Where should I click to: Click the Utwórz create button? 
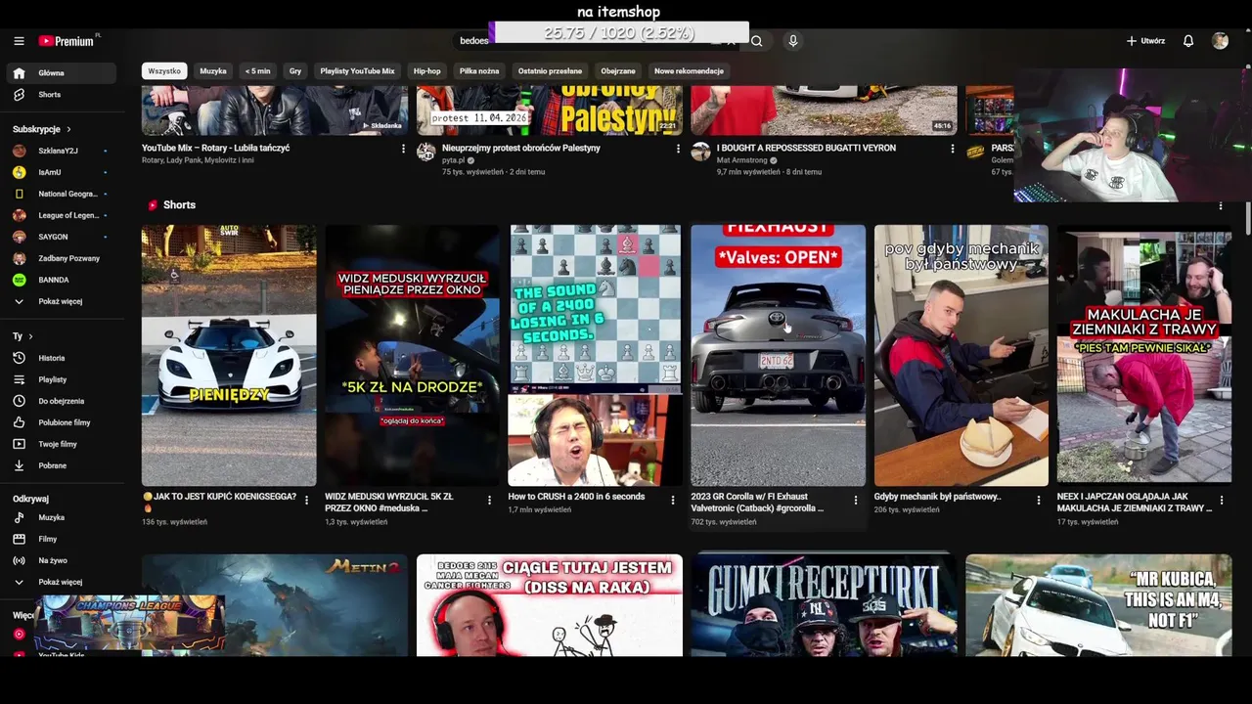pos(1145,41)
